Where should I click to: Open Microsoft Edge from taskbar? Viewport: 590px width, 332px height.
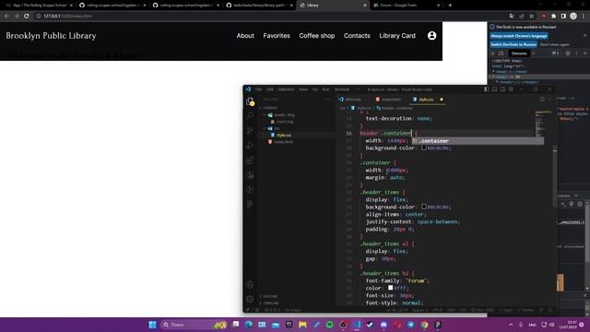249,325
